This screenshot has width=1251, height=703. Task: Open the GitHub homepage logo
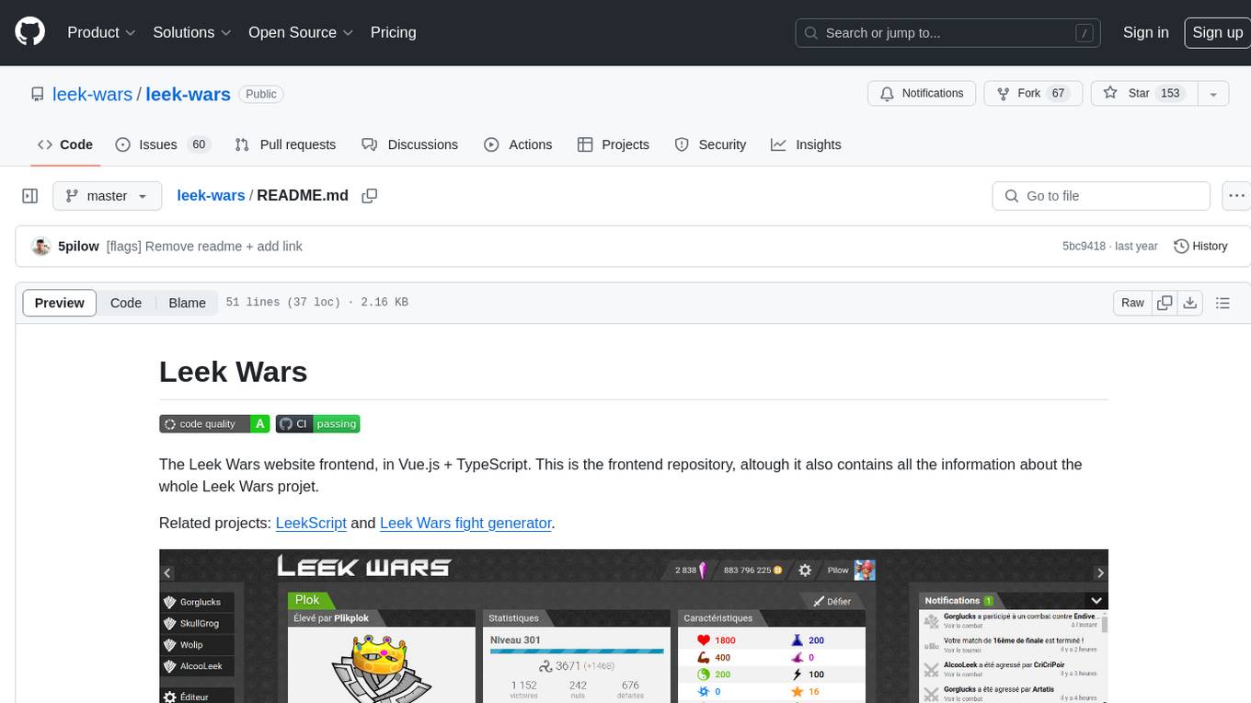[x=29, y=32]
